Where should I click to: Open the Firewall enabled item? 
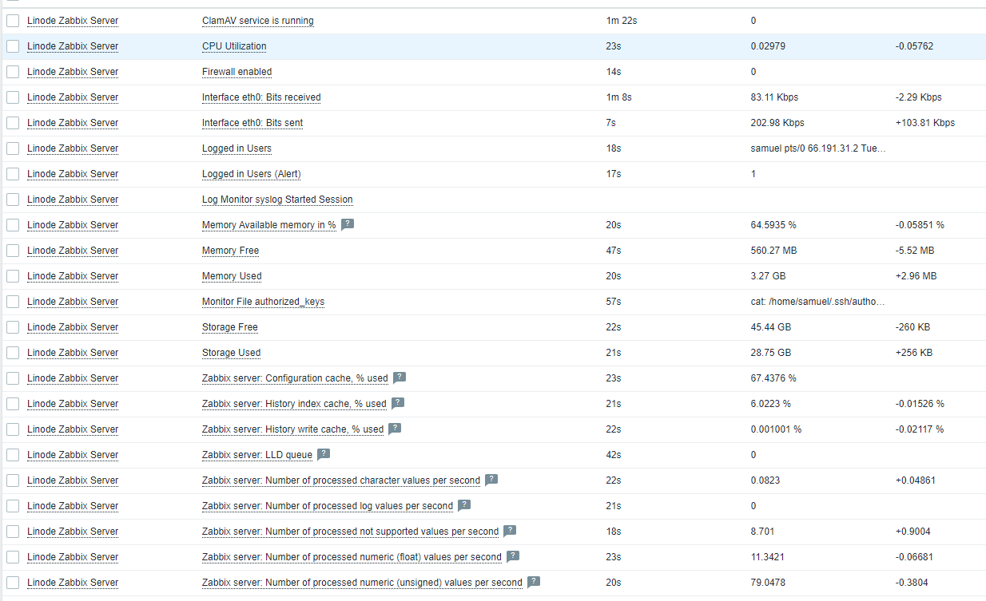point(237,72)
